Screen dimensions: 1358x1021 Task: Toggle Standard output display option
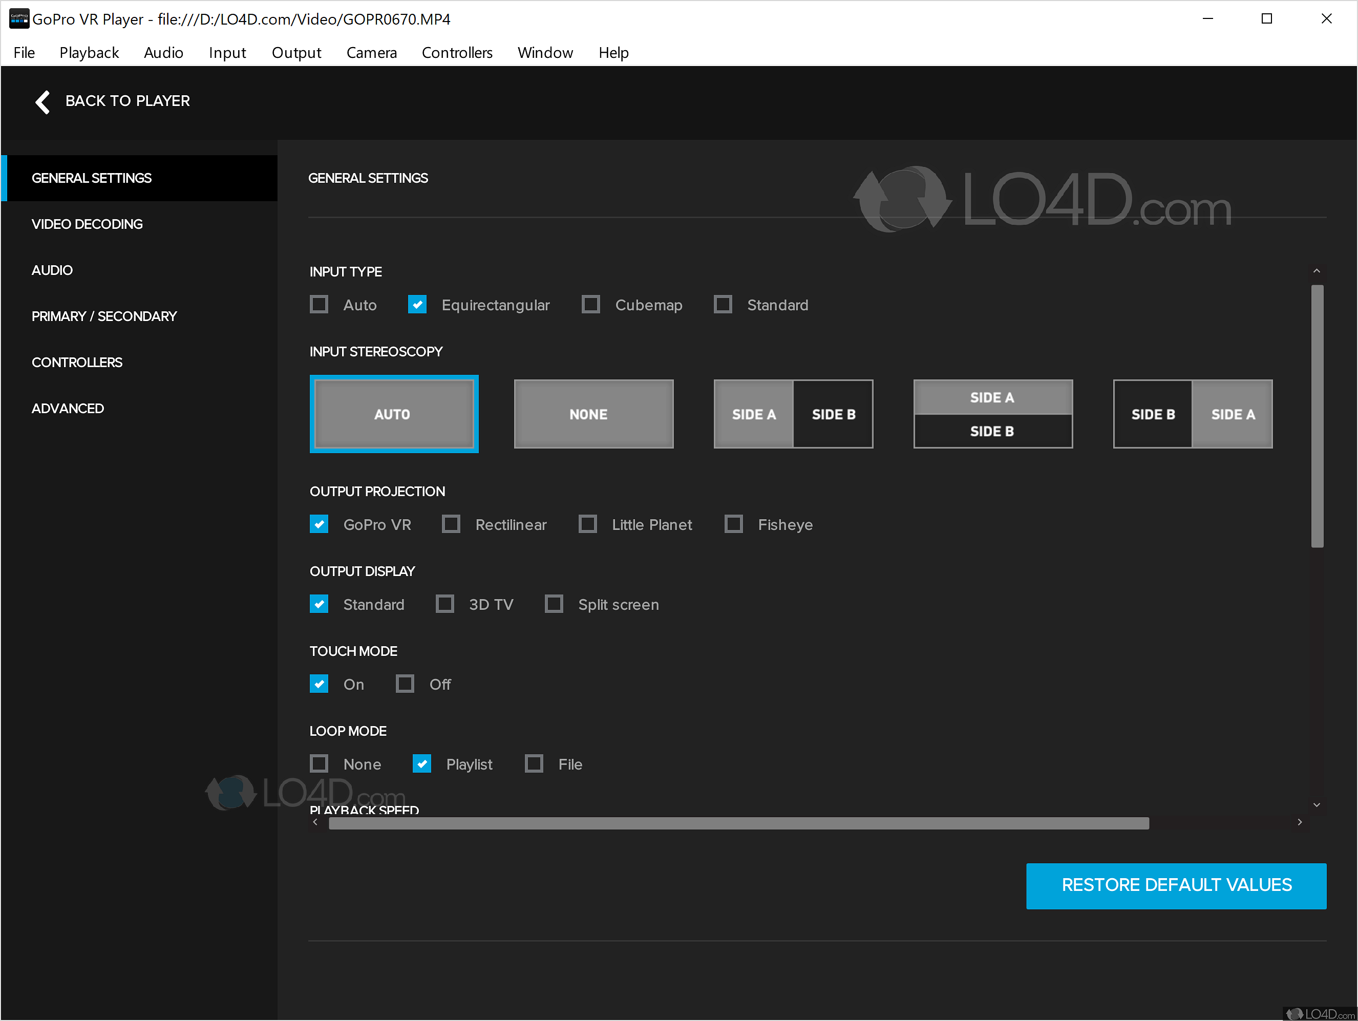click(x=319, y=605)
